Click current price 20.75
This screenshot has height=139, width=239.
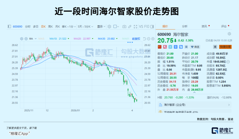[165, 41]
